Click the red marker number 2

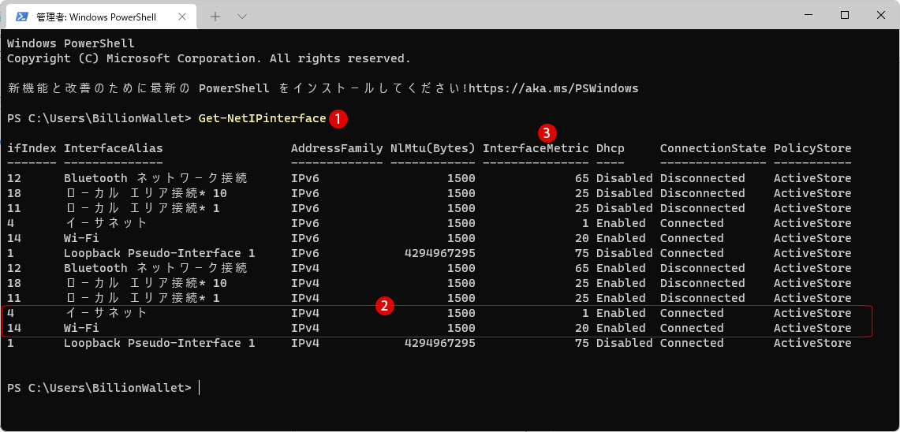click(384, 306)
